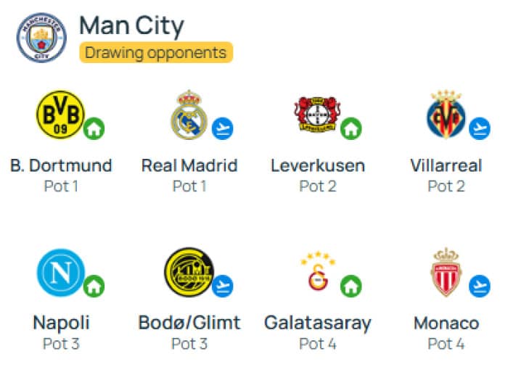Click the Galatasaray logo with stars
The width and height of the screenshot is (508, 375).
318,271
